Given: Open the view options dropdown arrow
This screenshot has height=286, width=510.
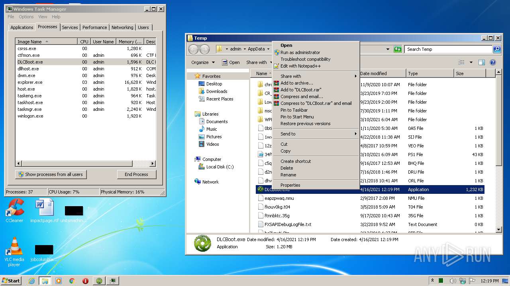Looking at the screenshot, I should [471, 62].
